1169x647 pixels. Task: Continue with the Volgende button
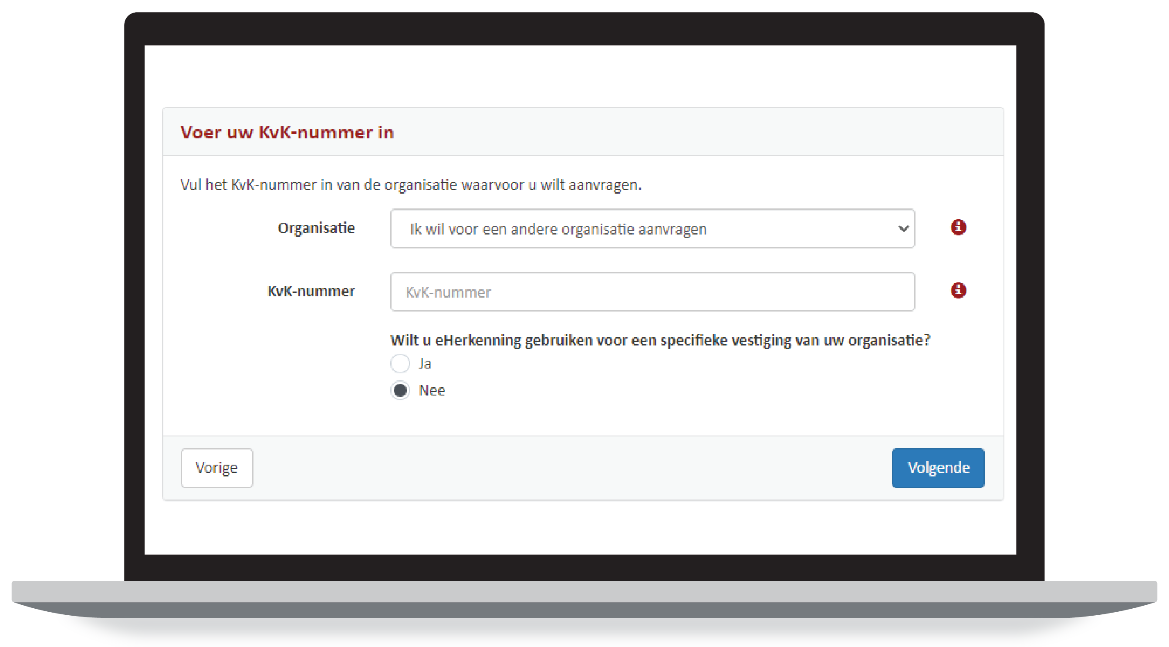click(938, 467)
